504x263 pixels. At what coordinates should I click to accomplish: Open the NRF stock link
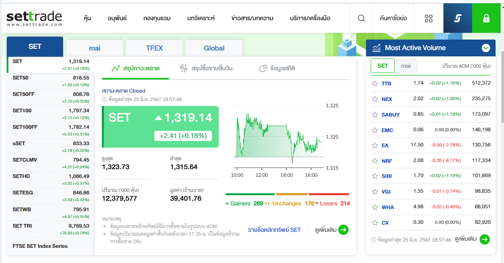(387, 161)
